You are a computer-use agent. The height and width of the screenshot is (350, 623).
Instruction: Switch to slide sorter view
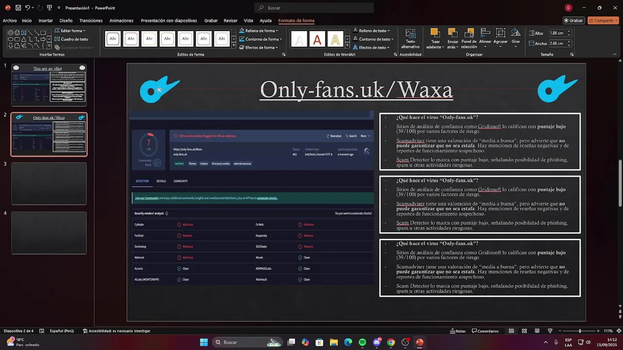(524, 331)
